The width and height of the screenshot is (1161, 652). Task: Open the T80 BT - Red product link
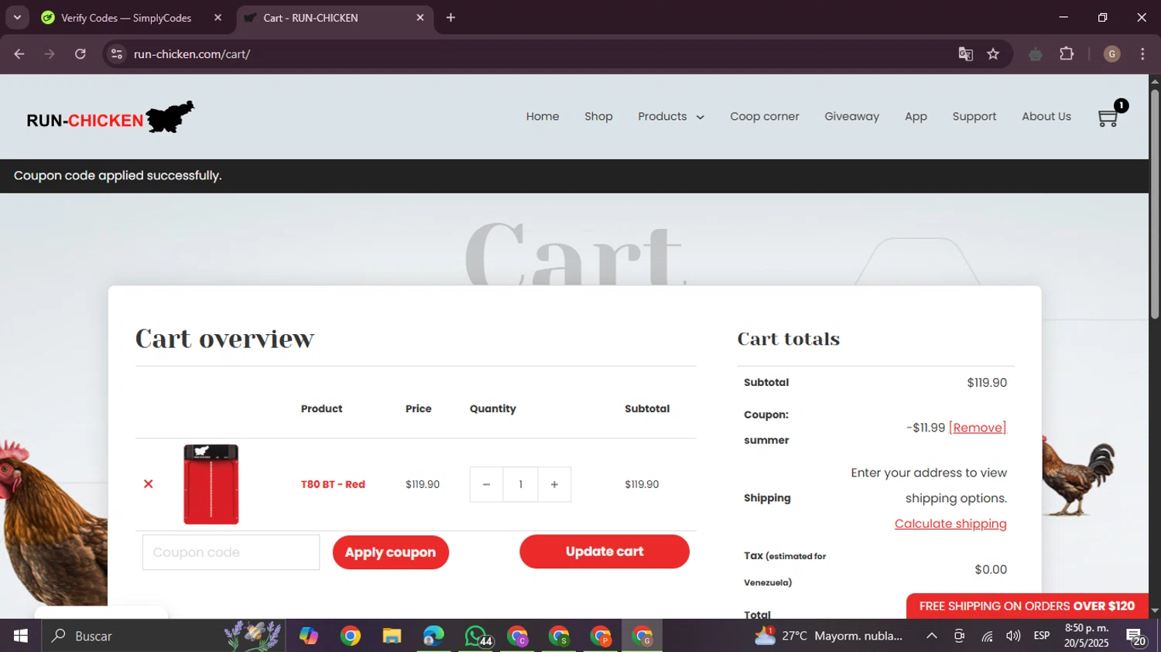click(333, 484)
